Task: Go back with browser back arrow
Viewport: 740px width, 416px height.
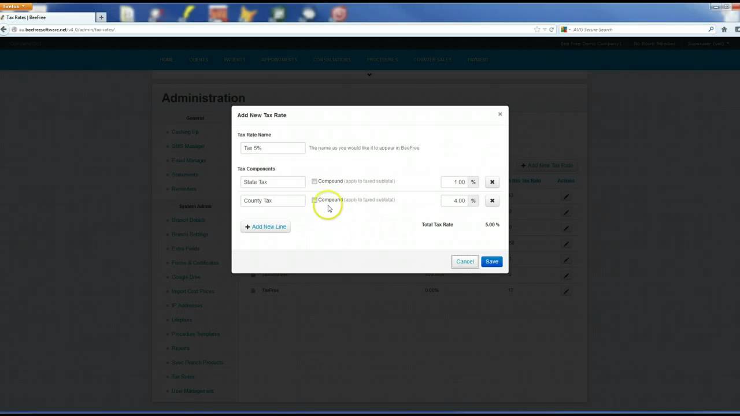Action: pyautogui.click(x=4, y=29)
